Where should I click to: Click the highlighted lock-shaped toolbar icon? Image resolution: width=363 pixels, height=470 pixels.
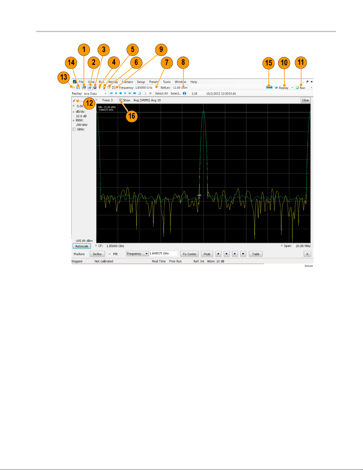[90, 87]
